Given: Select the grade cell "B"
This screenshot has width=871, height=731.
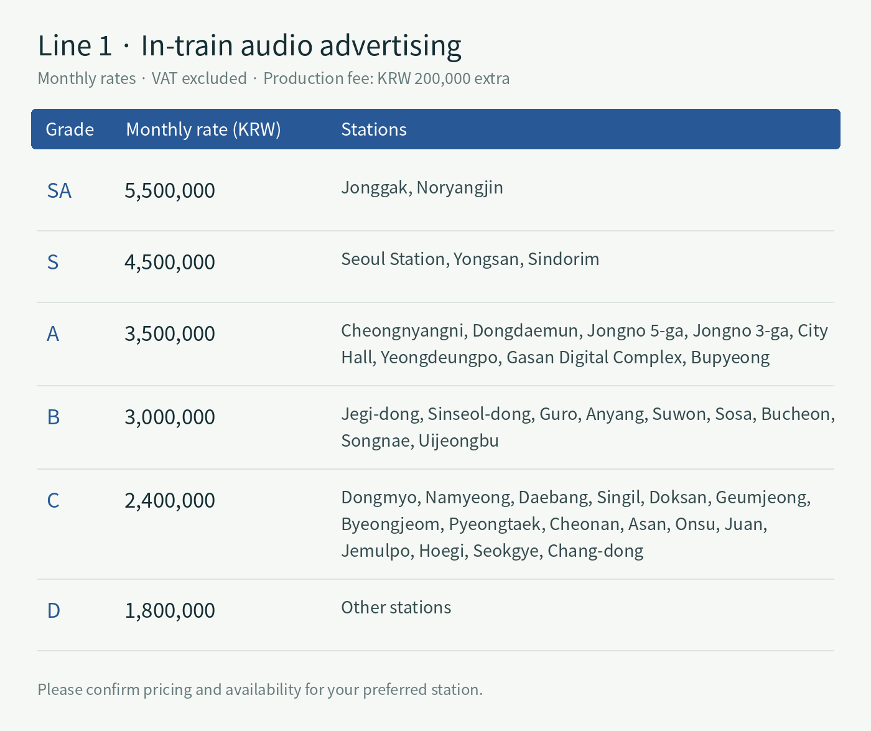Looking at the screenshot, I should (54, 417).
